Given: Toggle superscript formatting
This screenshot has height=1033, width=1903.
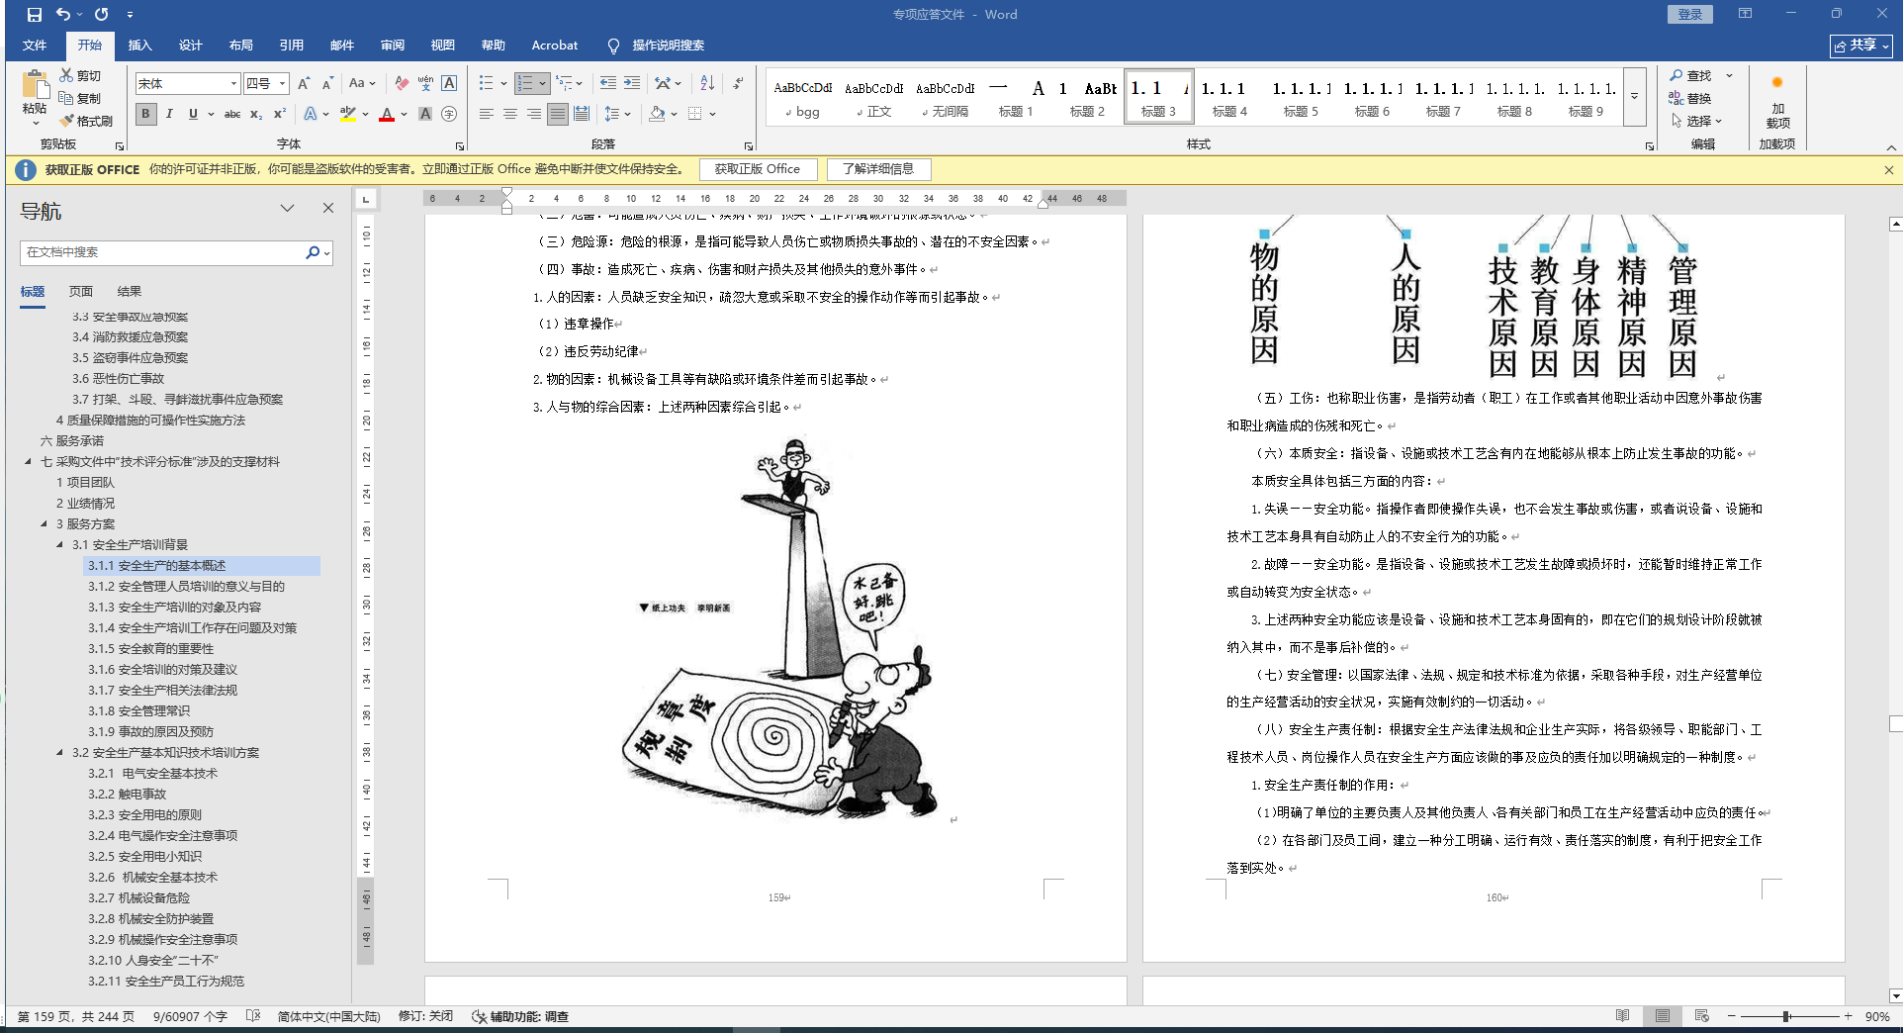Looking at the screenshot, I should [x=280, y=114].
